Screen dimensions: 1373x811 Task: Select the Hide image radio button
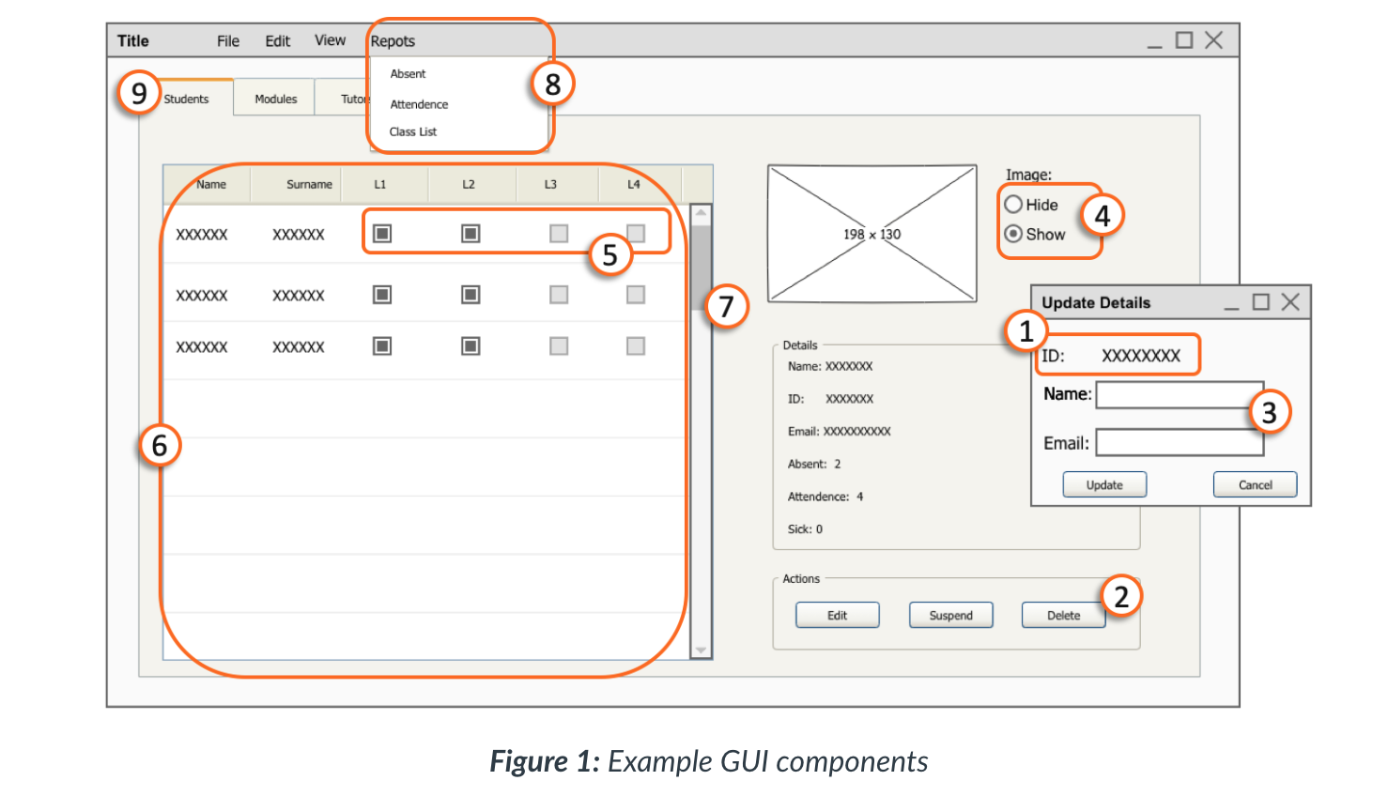pyautogui.click(x=1013, y=205)
